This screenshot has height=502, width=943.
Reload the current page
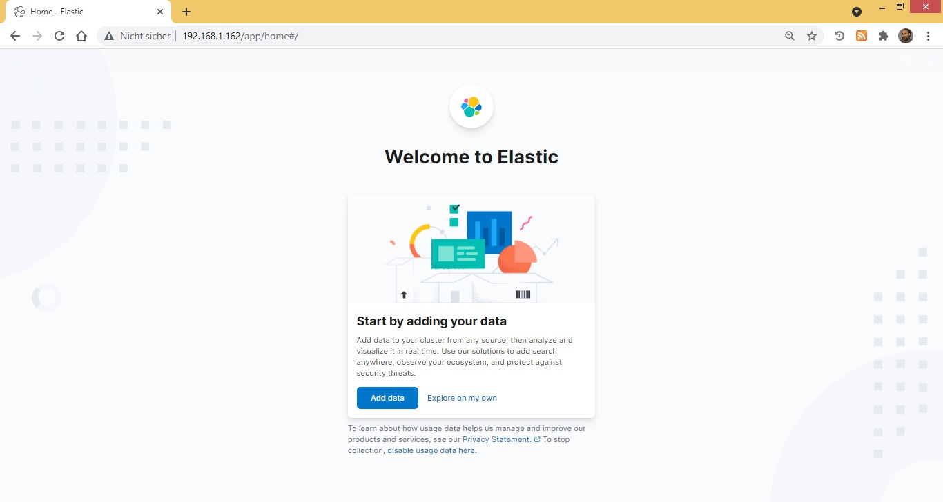(x=59, y=36)
